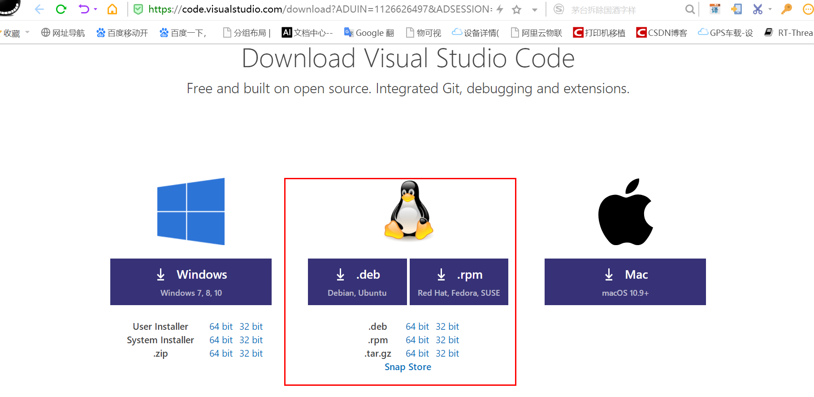This screenshot has width=814, height=397.
Task: Bookmark this page with the star icon
Action: (x=517, y=9)
